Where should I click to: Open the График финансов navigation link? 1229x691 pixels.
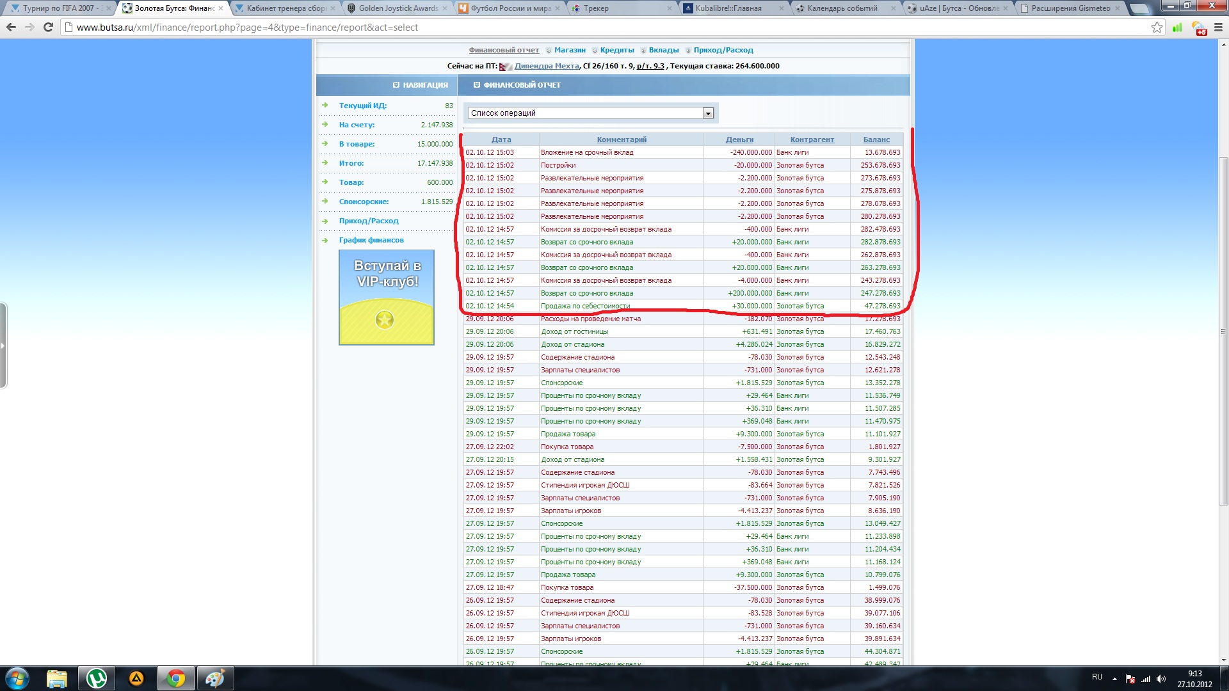(x=371, y=240)
